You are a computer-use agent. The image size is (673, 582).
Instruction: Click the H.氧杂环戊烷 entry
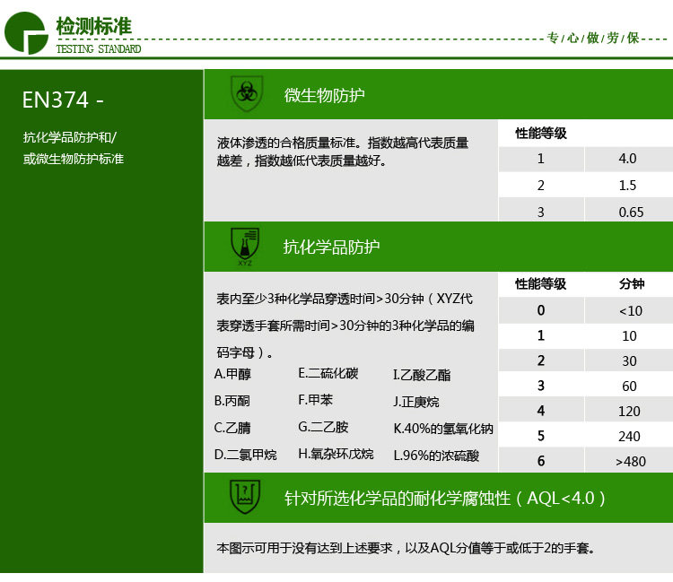coord(336,454)
